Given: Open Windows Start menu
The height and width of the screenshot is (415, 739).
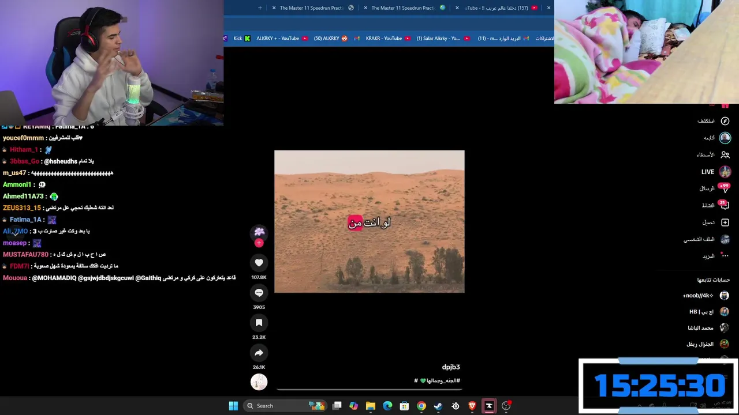Looking at the screenshot, I should tap(233, 406).
